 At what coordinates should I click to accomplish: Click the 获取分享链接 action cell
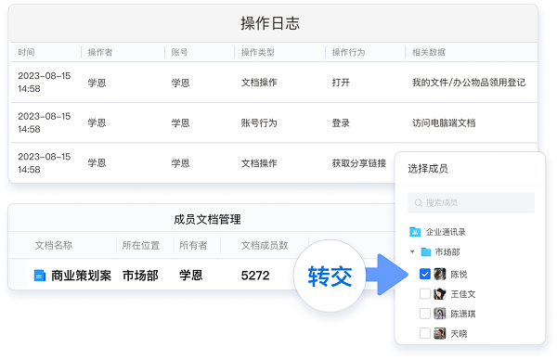[358, 163]
